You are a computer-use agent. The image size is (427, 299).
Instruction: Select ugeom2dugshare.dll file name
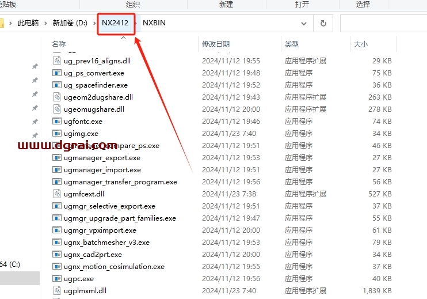pos(98,97)
